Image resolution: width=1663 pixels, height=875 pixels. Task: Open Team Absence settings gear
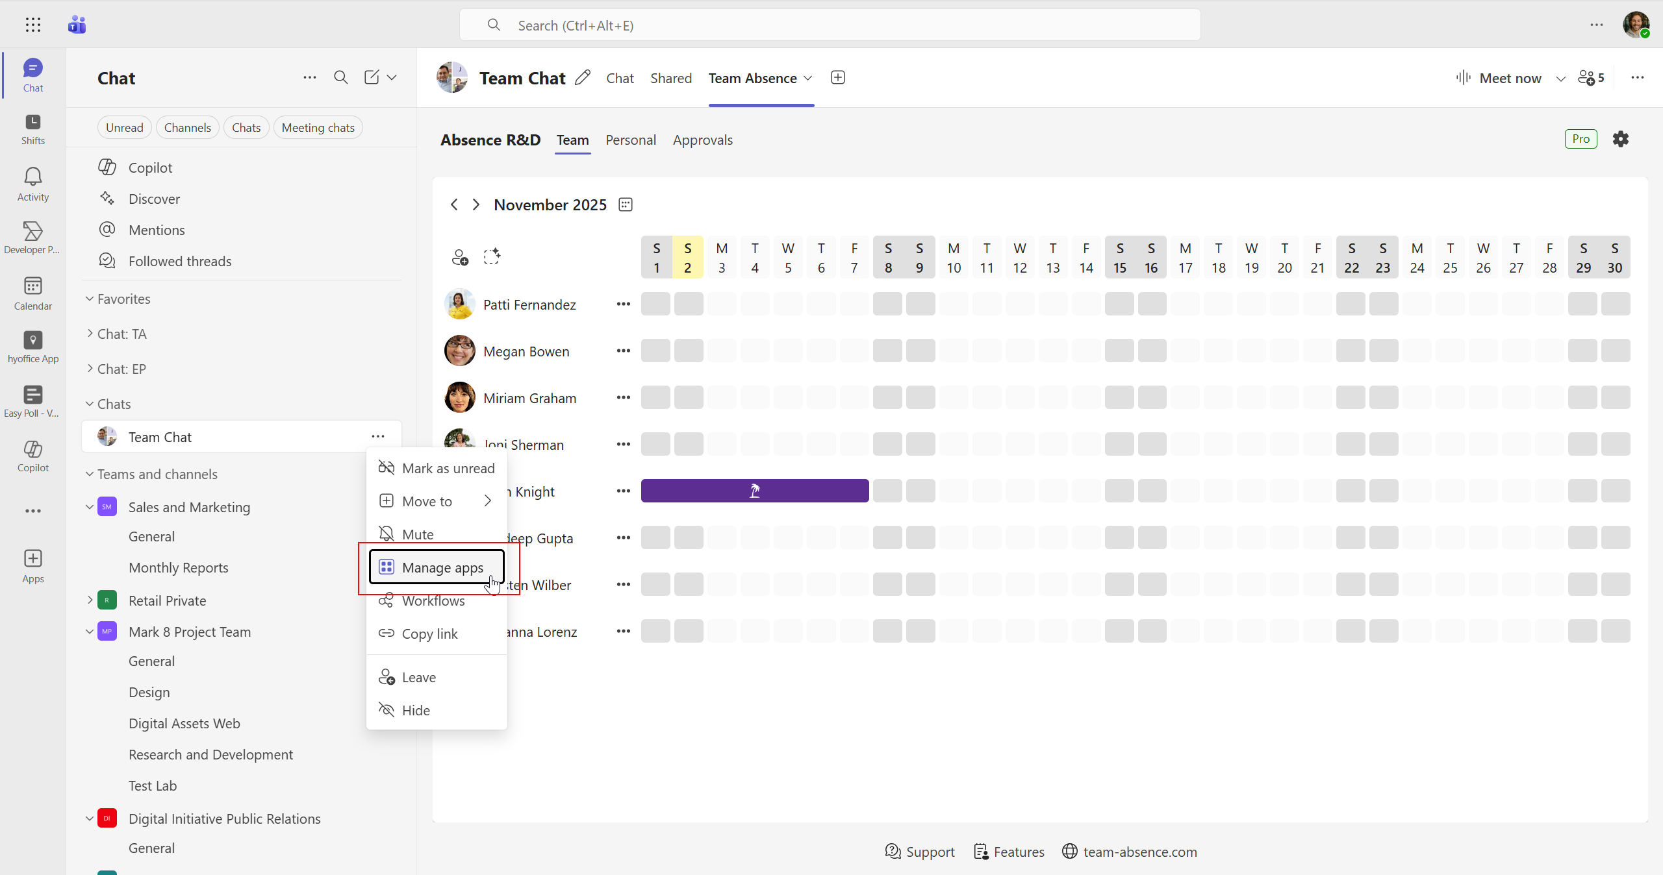pos(1620,138)
